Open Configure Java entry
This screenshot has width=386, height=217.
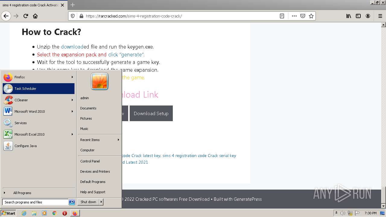[39, 146]
